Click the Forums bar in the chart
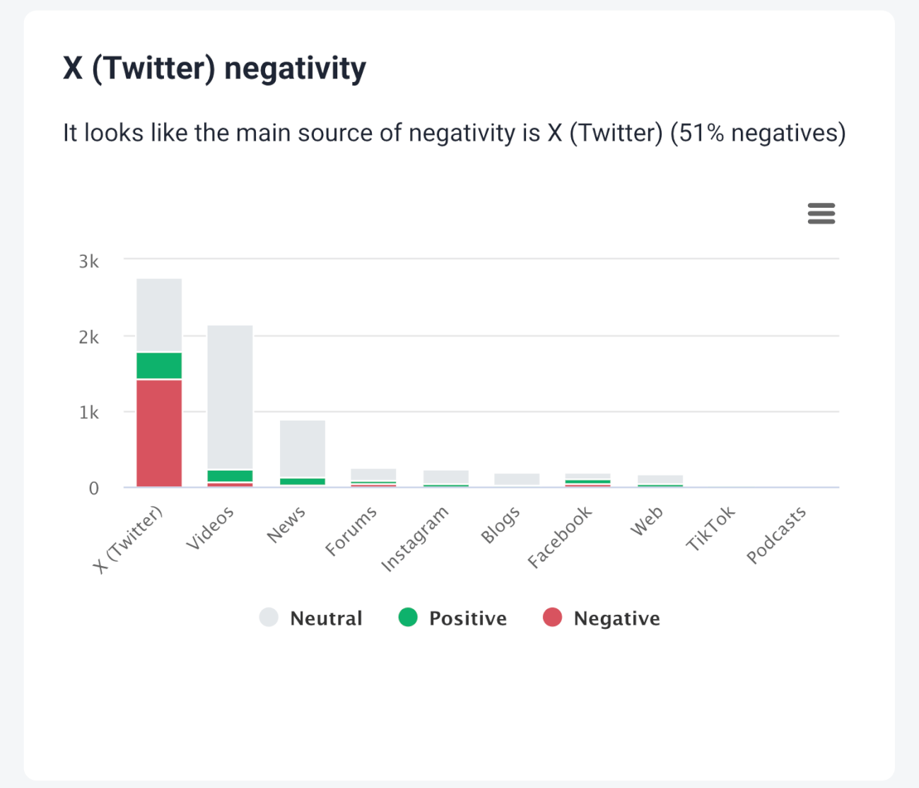This screenshot has height=788, width=919. 375,477
